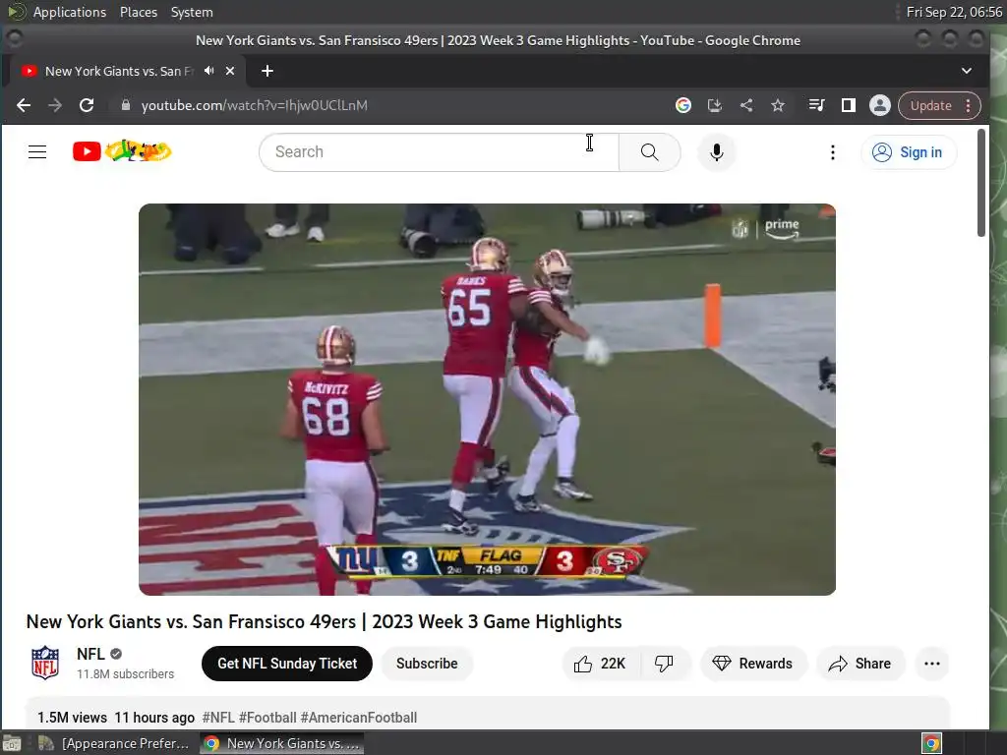The image size is (1007, 755).
Task: Click Get NFL Sunday Ticket
Action: pos(287,664)
